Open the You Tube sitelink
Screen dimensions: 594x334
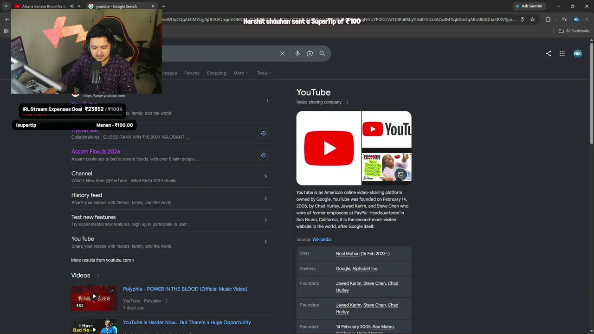tap(83, 239)
